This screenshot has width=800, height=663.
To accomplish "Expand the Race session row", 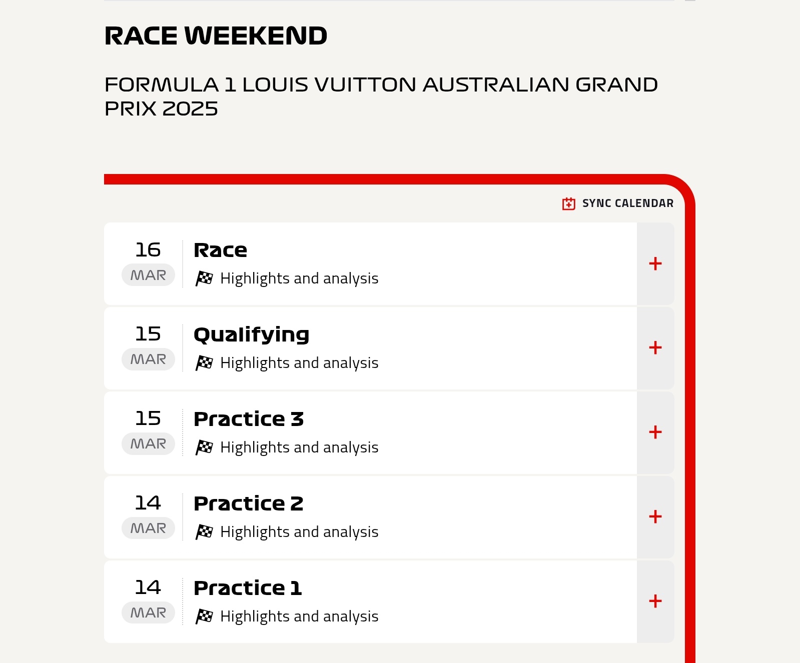I will pyautogui.click(x=655, y=263).
